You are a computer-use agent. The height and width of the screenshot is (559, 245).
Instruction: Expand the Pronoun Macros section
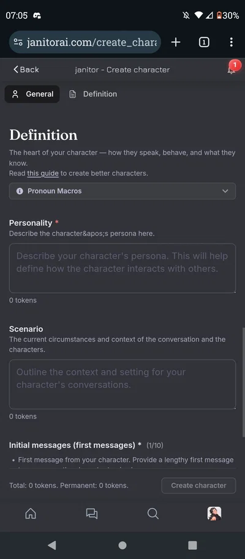coord(123,191)
